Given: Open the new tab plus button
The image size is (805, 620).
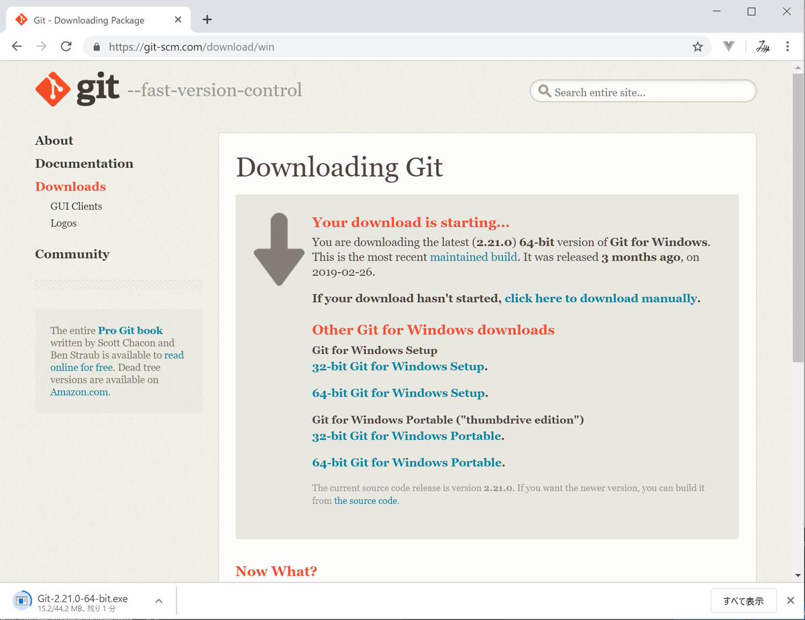Looking at the screenshot, I should pyautogui.click(x=207, y=19).
